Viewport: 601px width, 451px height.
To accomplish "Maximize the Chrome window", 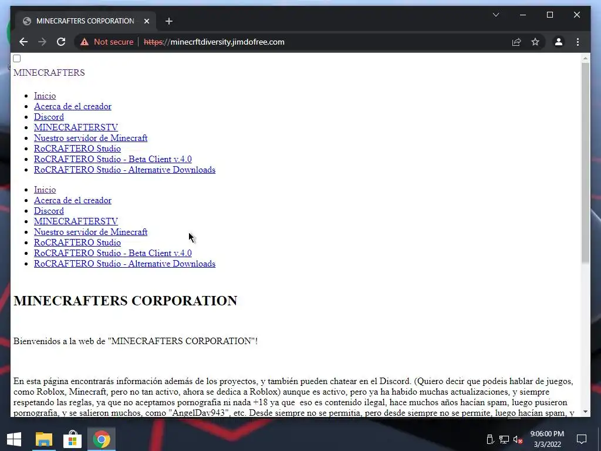I will click(x=550, y=15).
